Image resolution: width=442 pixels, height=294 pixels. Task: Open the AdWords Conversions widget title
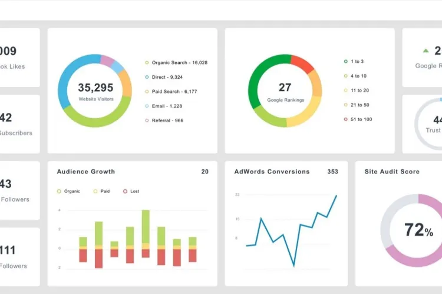pos(272,172)
